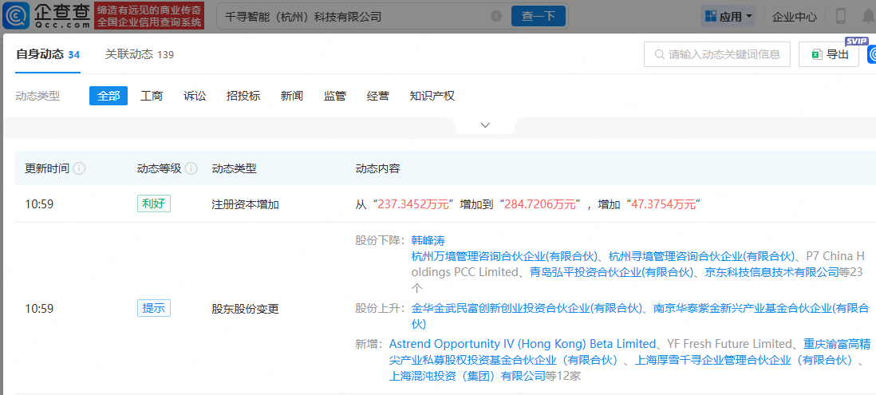Filter by 知识产权 dynamic type
Viewport: 876px width, 395px height.
coord(432,96)
